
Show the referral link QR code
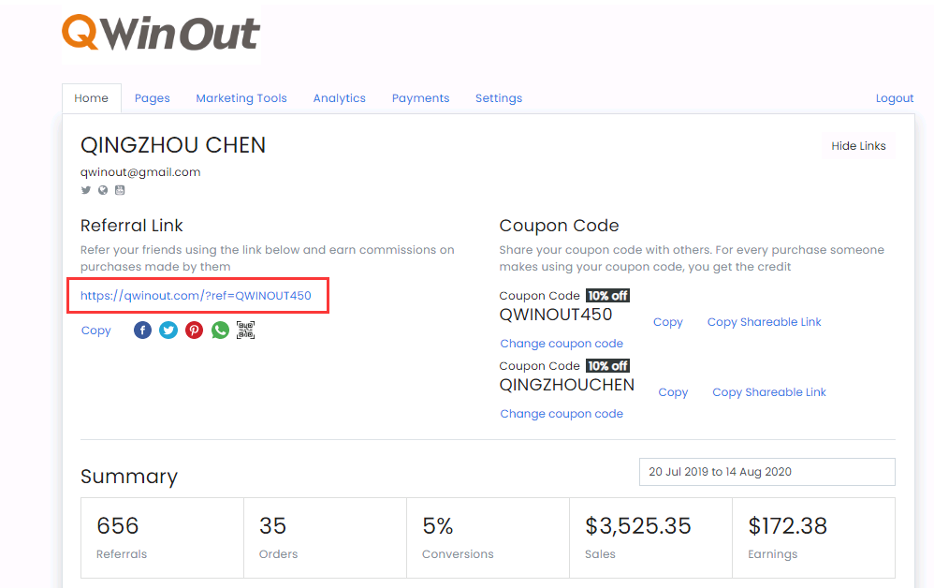tap(245, 330)
